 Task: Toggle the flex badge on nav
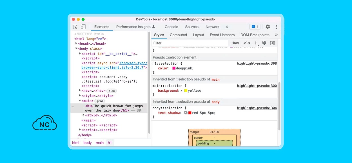112,91
